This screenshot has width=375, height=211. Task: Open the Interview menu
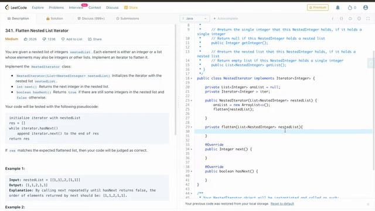click(x=76, y=8)
